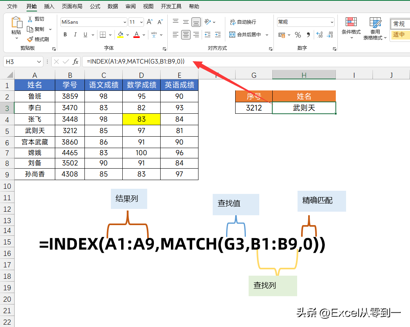
Task: Open the Font (字体) dialog launcher
Action: [x=165, y=49]
